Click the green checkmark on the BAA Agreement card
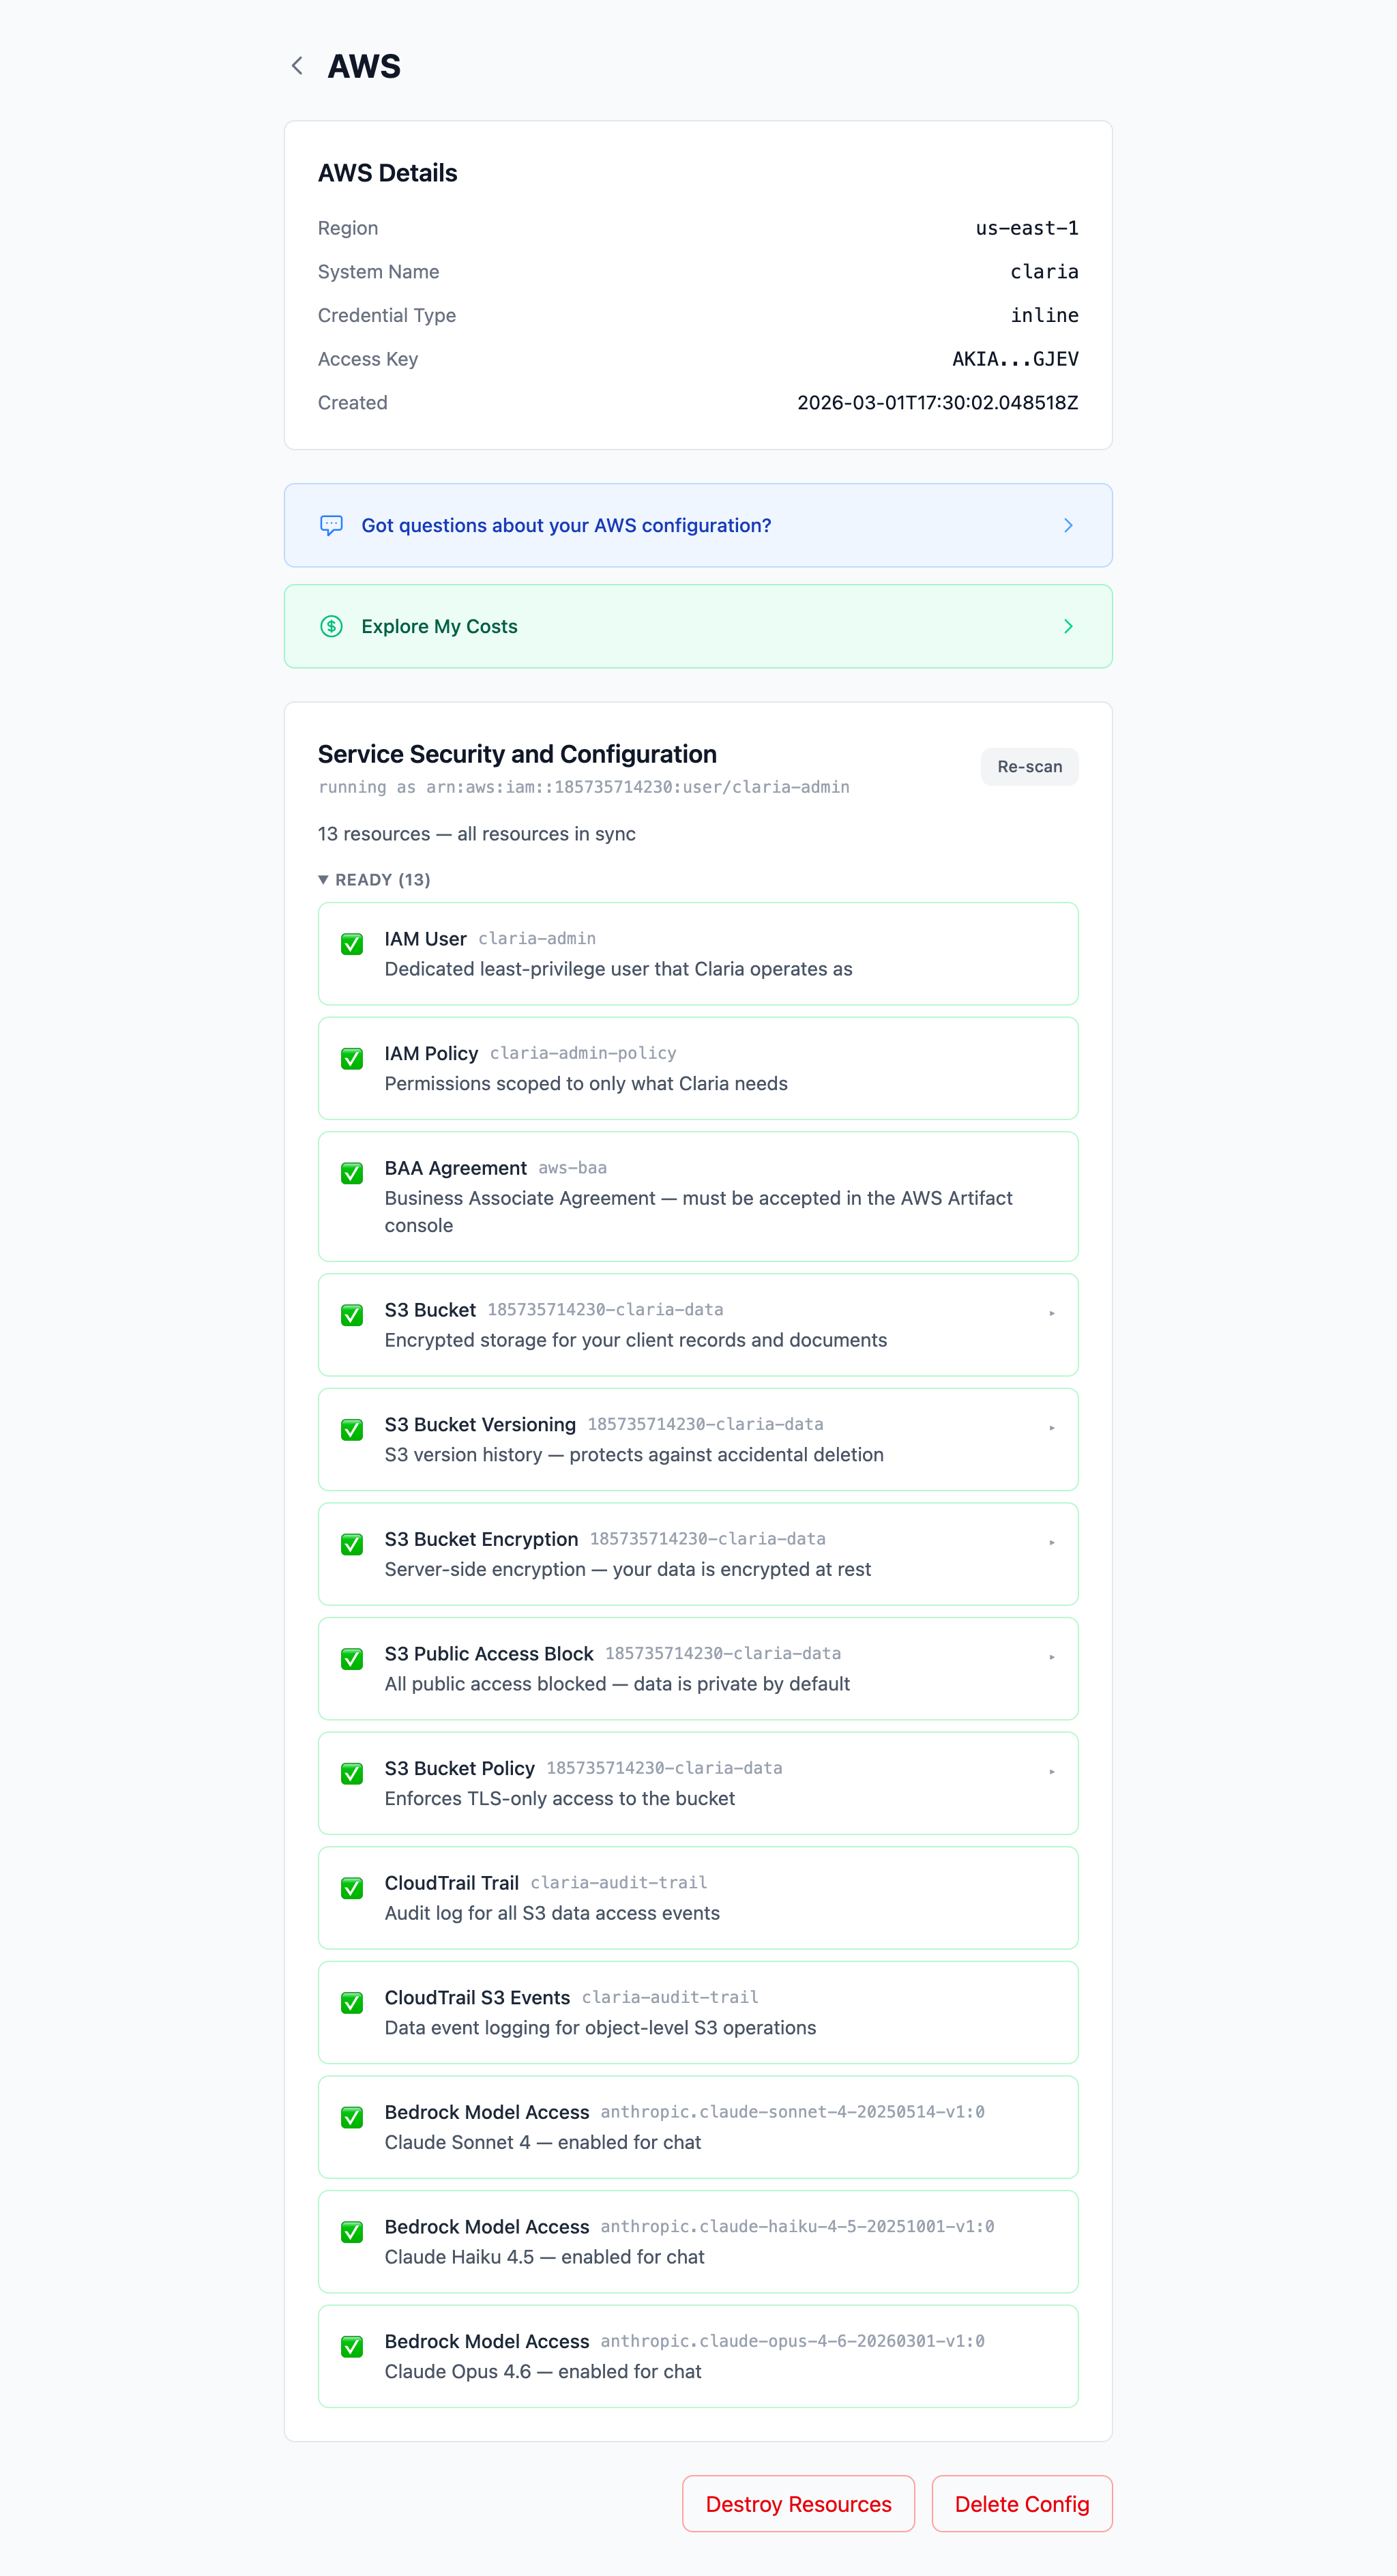This screenshot has width=1397, height=2576. pos(351,1173)
